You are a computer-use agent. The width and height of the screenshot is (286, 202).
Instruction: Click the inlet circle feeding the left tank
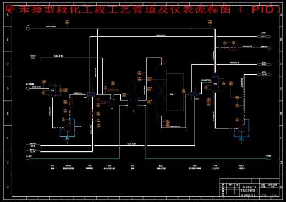(28, 88)
